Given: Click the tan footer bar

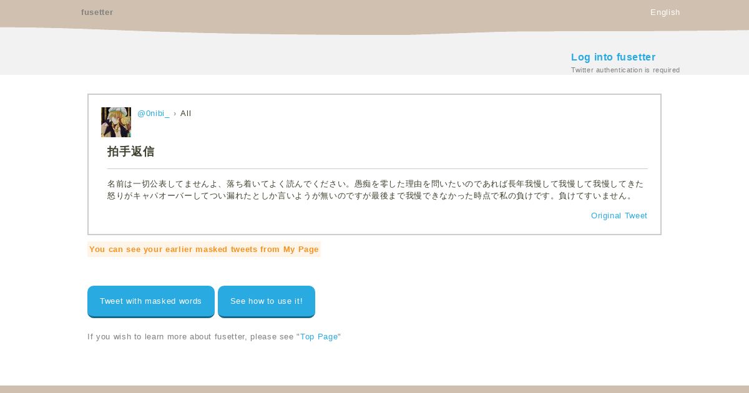Looking at the screenshot, I should [x=374, y=389].
